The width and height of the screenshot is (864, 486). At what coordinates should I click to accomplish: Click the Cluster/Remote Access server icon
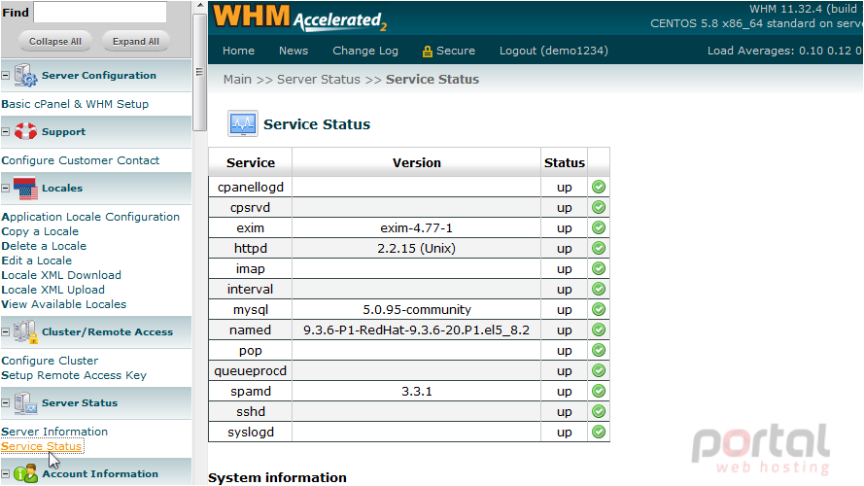point(25,331)
